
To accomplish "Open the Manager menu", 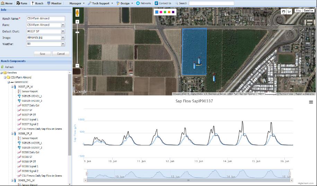I will coord(77,3).
